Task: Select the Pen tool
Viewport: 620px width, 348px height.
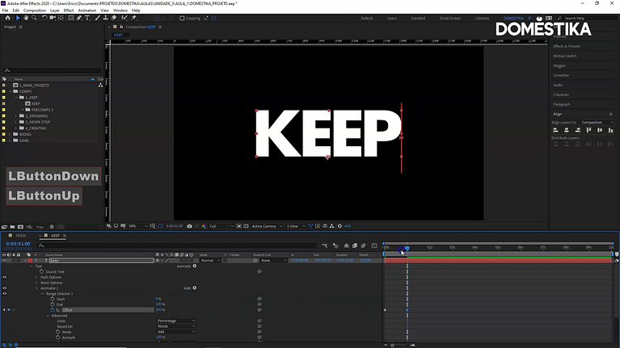Action: (x=79, y=19)
